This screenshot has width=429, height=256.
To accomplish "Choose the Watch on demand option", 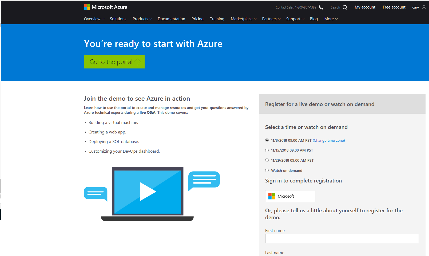I will (267, 170).
